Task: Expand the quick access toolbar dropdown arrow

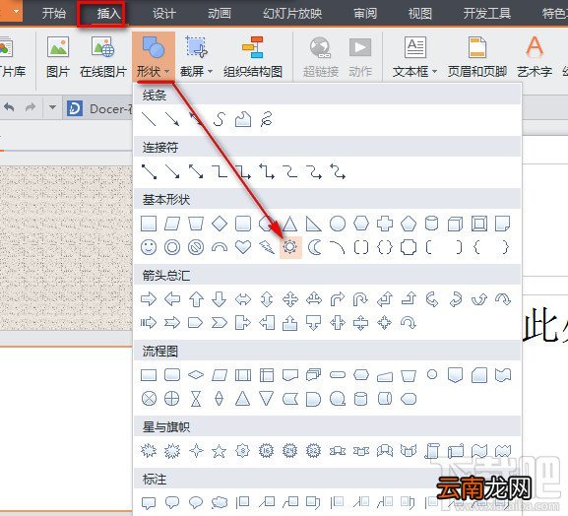Action: [x=52, y=107]
